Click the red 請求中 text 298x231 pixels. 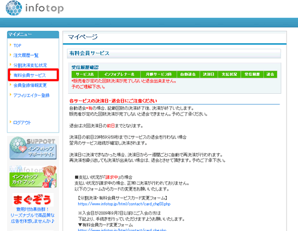pyautogui.click(x=111, y=177)
